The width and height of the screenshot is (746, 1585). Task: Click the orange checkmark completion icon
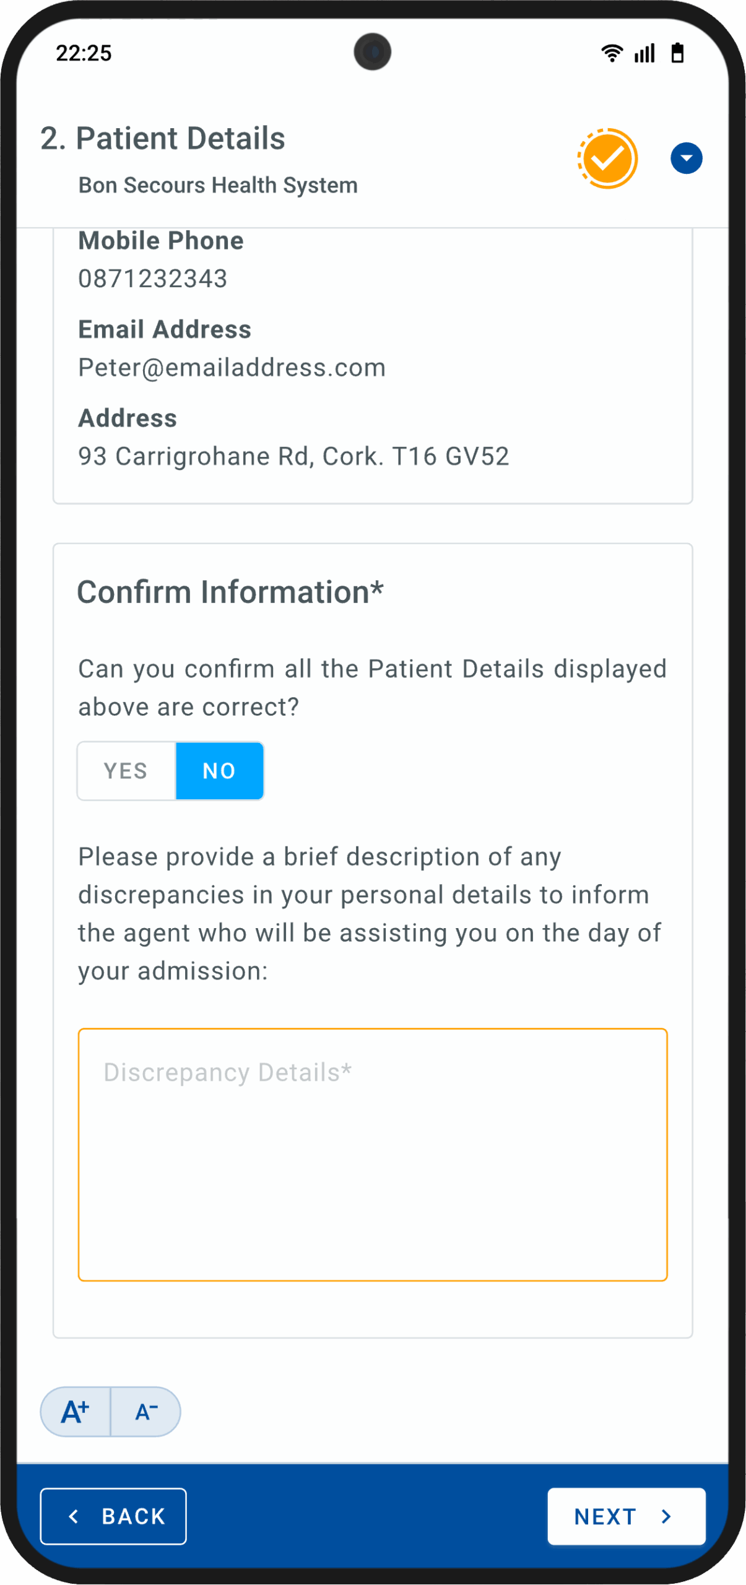coord(607,158)
